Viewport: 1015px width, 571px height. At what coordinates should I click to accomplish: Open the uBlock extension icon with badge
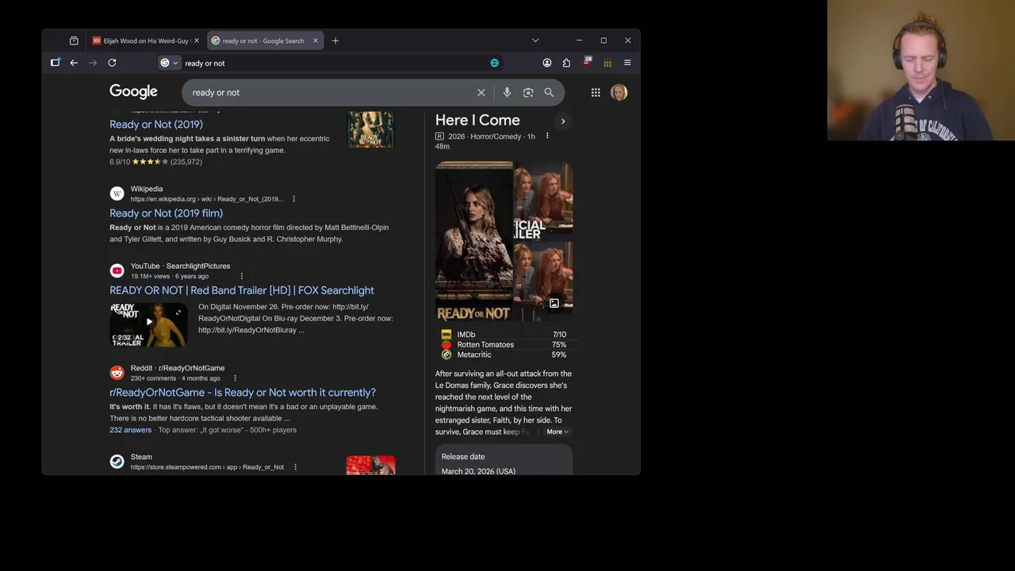pyautogui.click(x=587, y=62)
